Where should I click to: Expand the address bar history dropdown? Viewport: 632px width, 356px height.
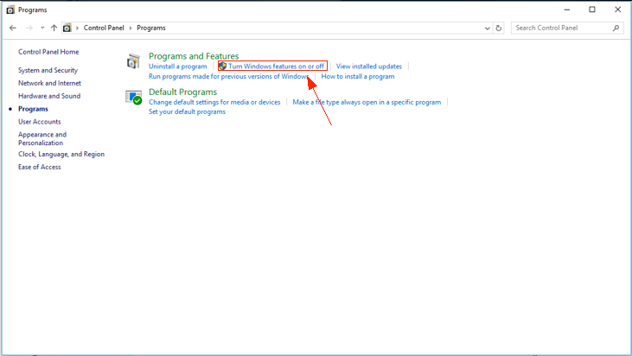487,28
